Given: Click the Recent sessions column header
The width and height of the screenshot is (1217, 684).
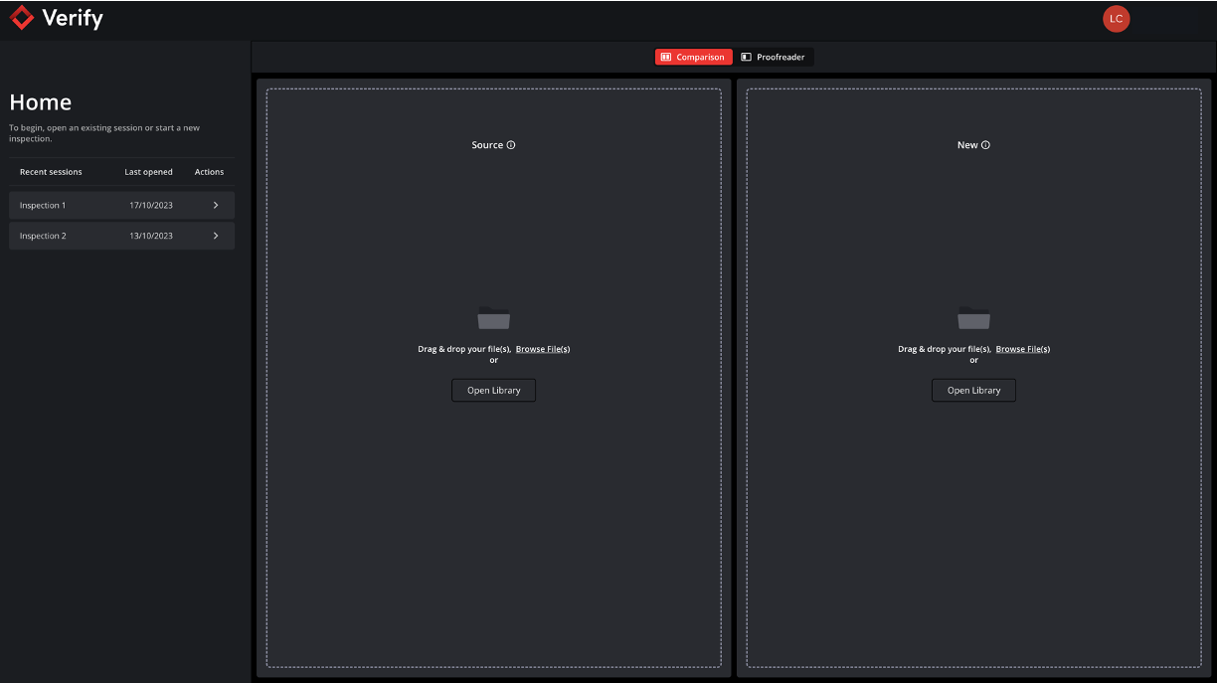Looking at the screenshot, I should click(x=51, y=172).
